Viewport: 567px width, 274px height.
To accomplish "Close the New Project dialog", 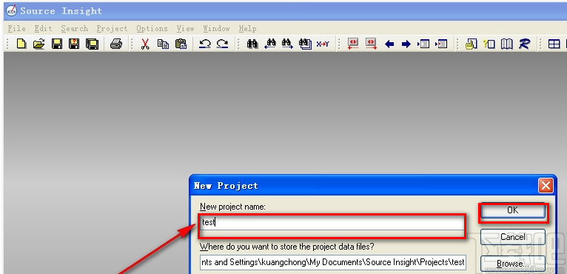I will click(545, 186).
